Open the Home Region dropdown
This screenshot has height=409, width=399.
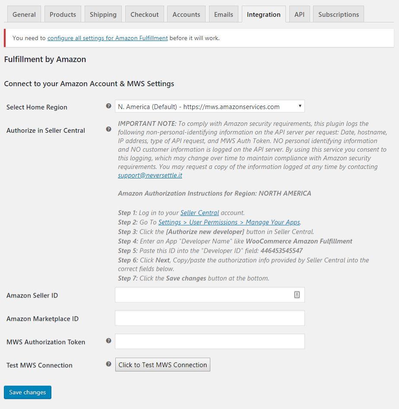[209, 106]
